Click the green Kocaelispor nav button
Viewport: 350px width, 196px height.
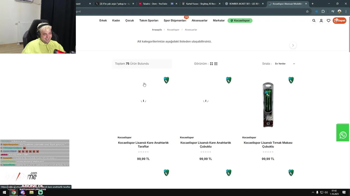pos(240,21)
